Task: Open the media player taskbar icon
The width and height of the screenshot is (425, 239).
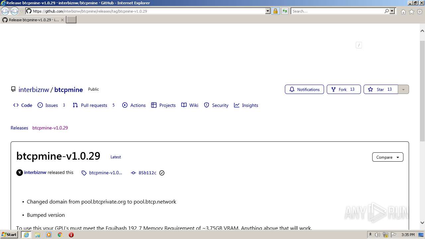Action: point(49,235)
